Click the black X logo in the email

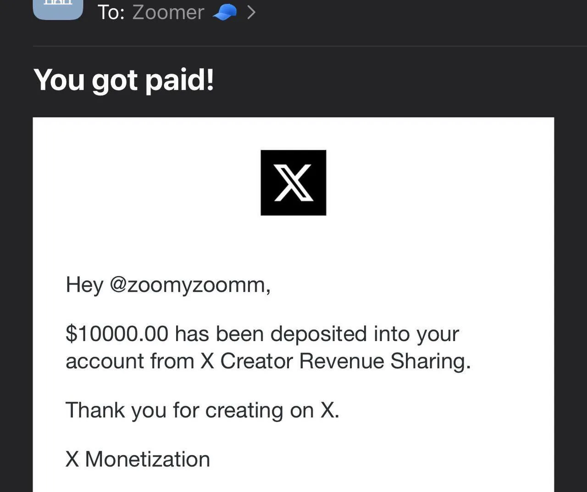tap(293, 182)
